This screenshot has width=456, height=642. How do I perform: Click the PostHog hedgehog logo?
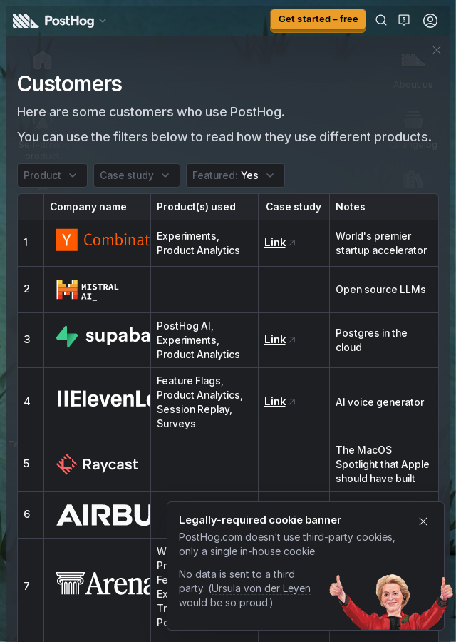tap(26, 21)
